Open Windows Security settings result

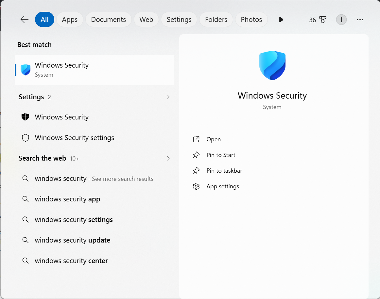(x=95, y=138)
